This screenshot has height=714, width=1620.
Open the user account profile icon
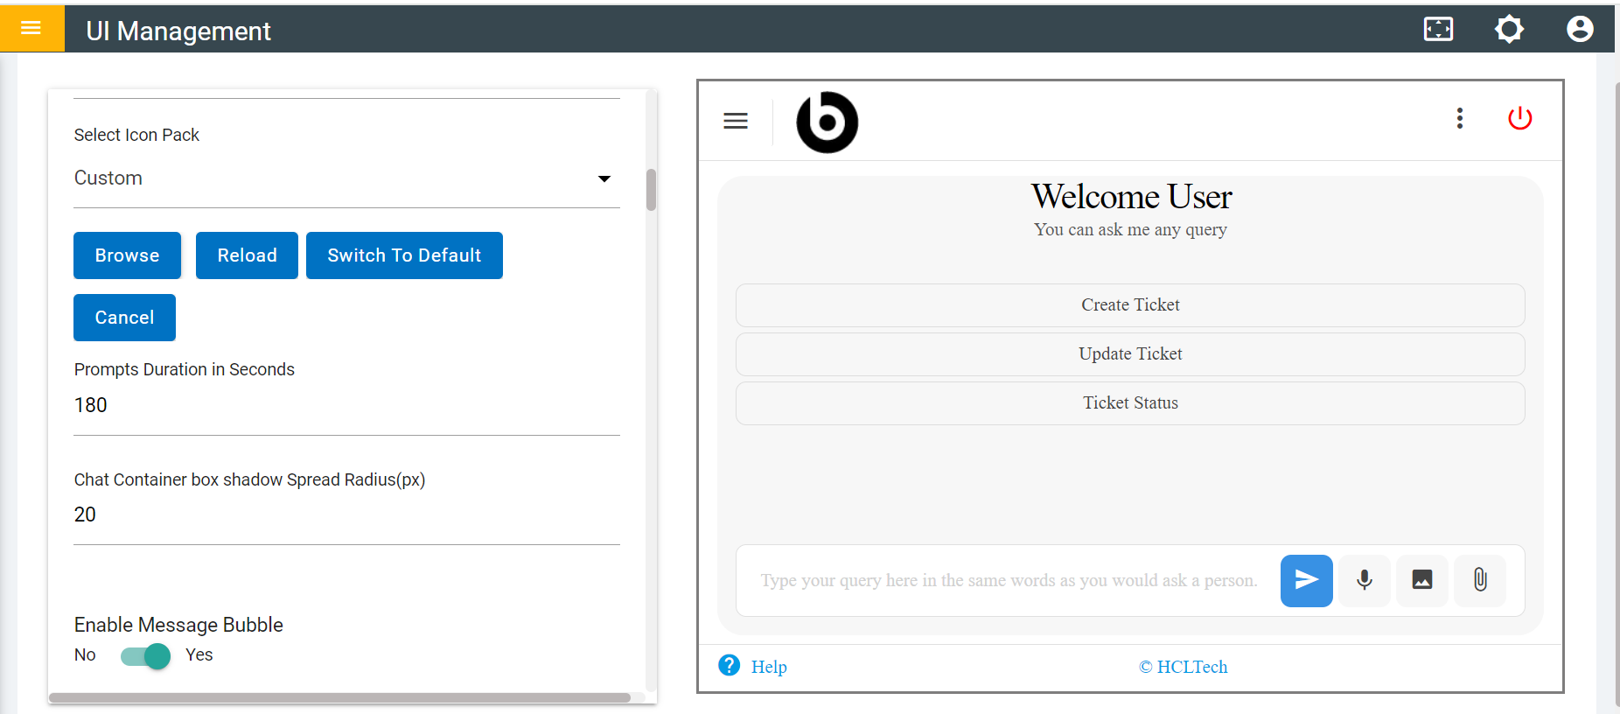pos(1579,29)
